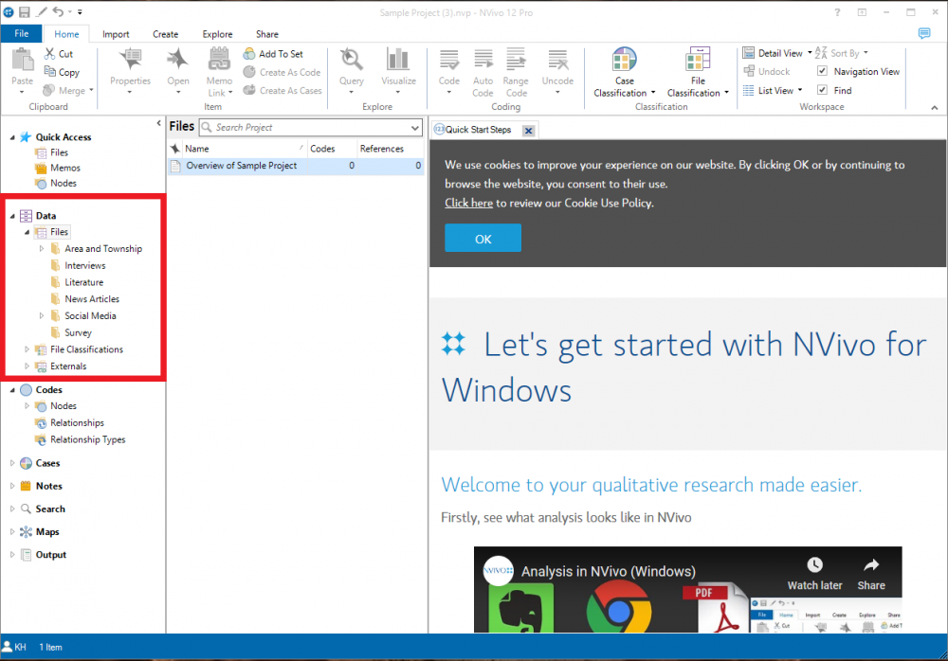Viewport: 948px width, 661px height.
Task: Switch to the Explore ribbon tab
Action: [217, 34]
